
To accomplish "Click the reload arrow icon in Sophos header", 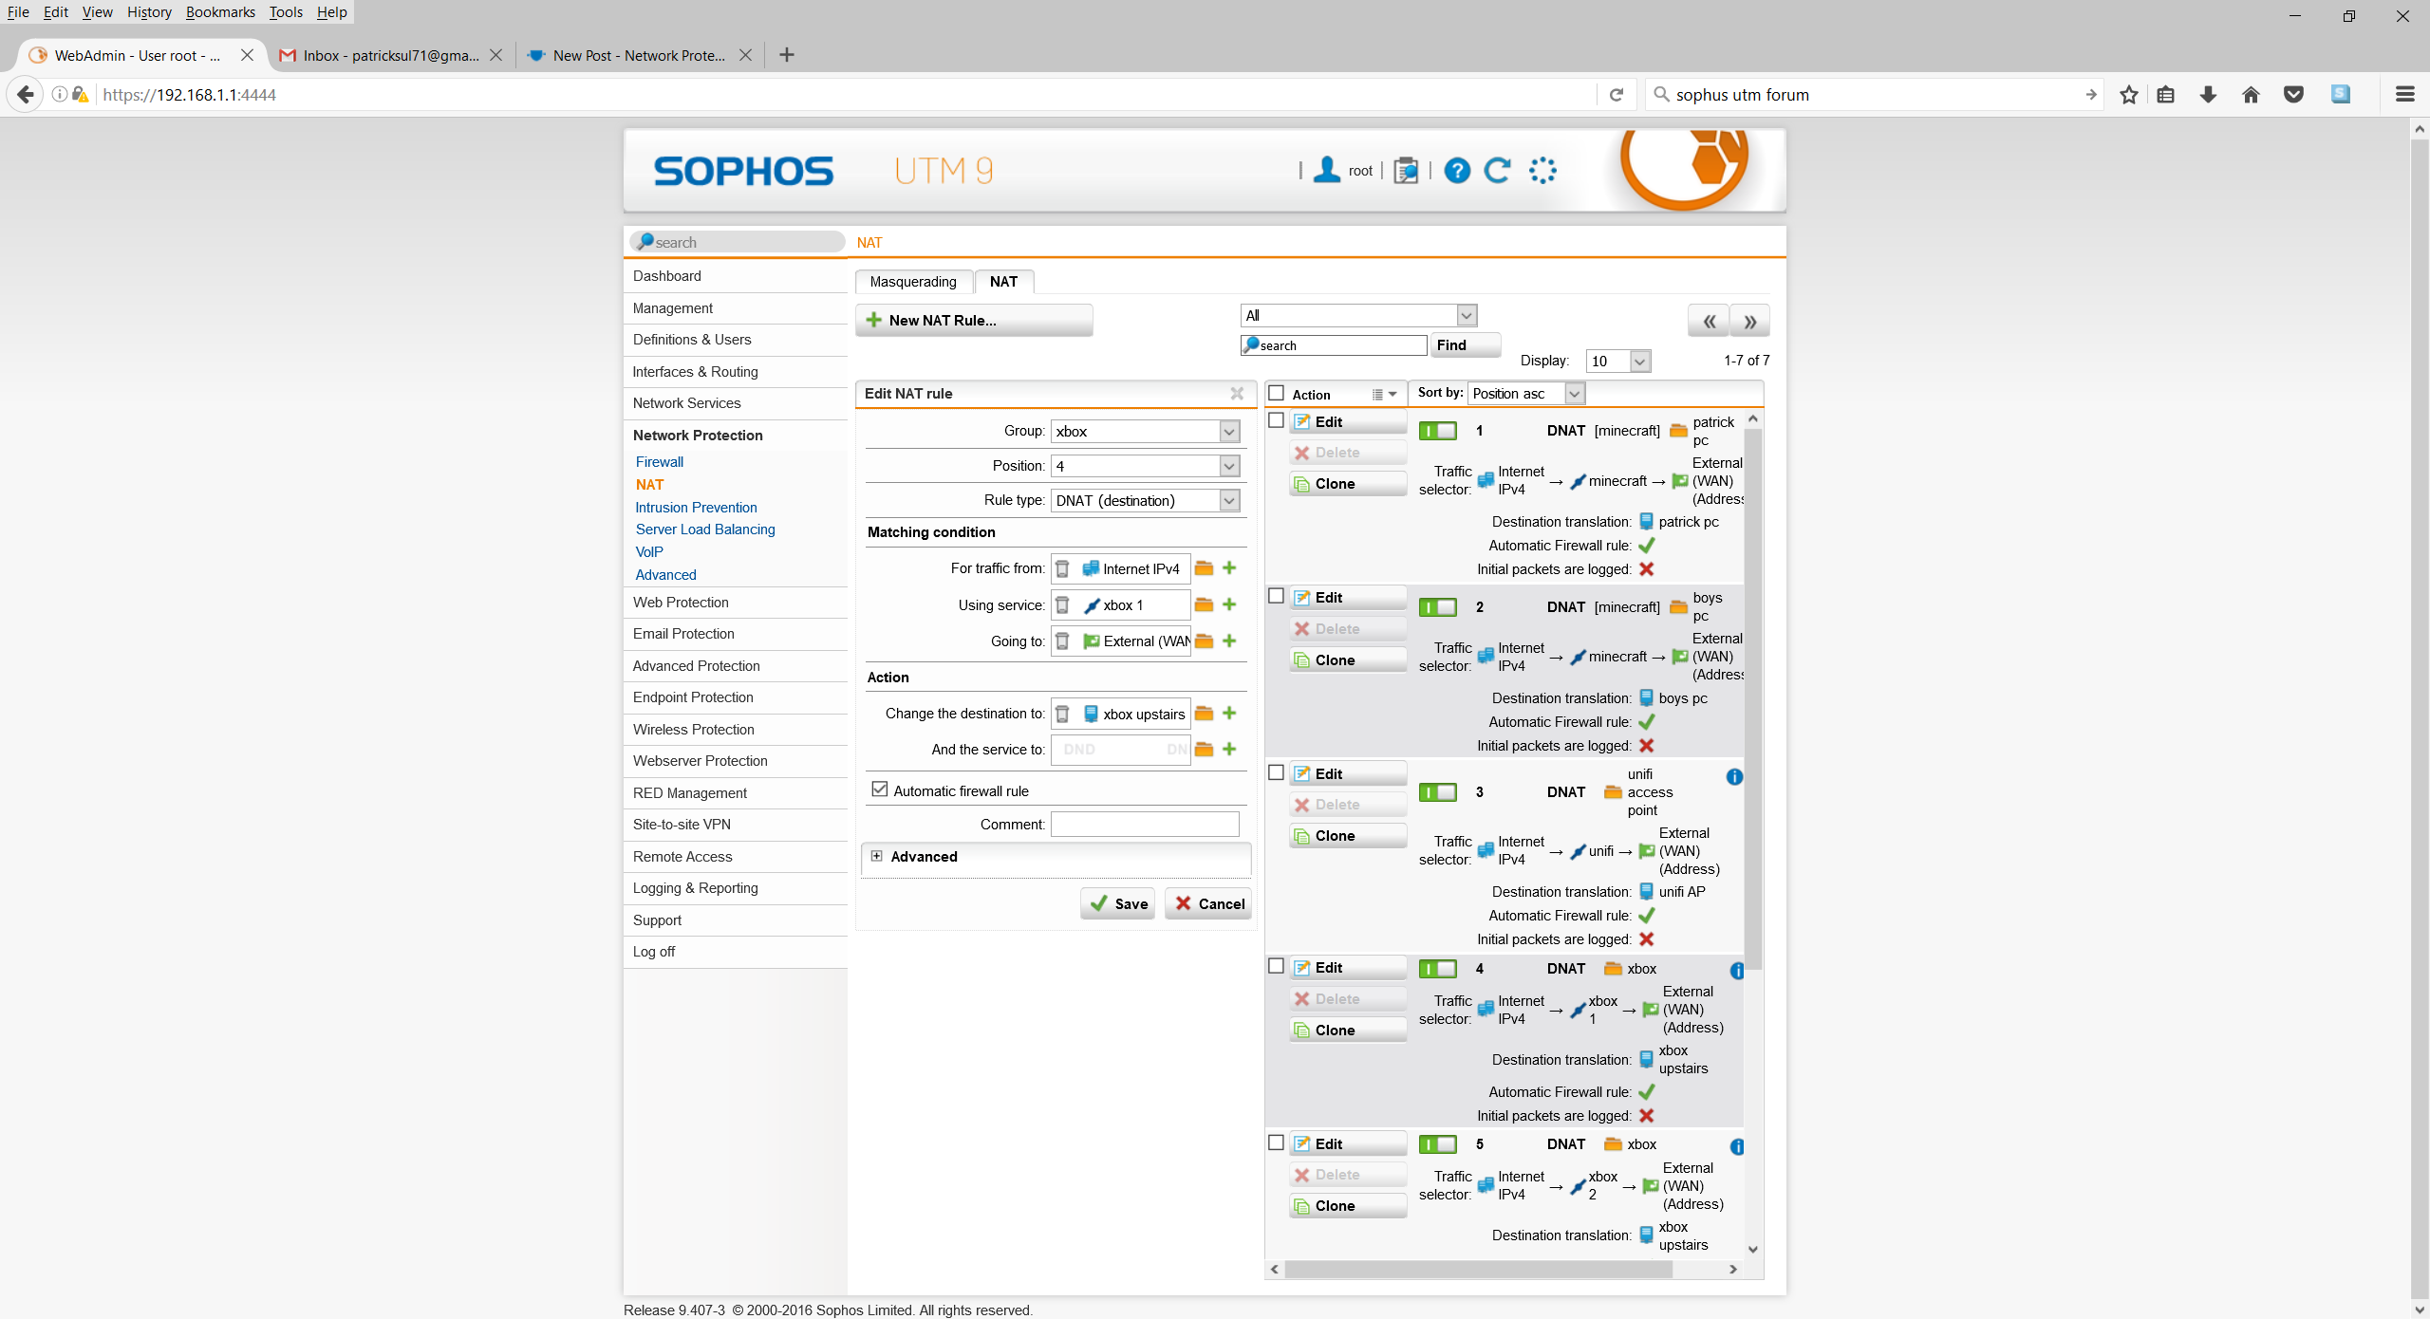I will [x=1498, y=171].
